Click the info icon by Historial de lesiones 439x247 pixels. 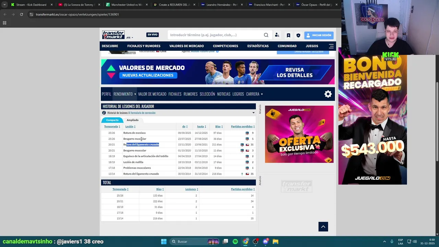pos(104,113)
